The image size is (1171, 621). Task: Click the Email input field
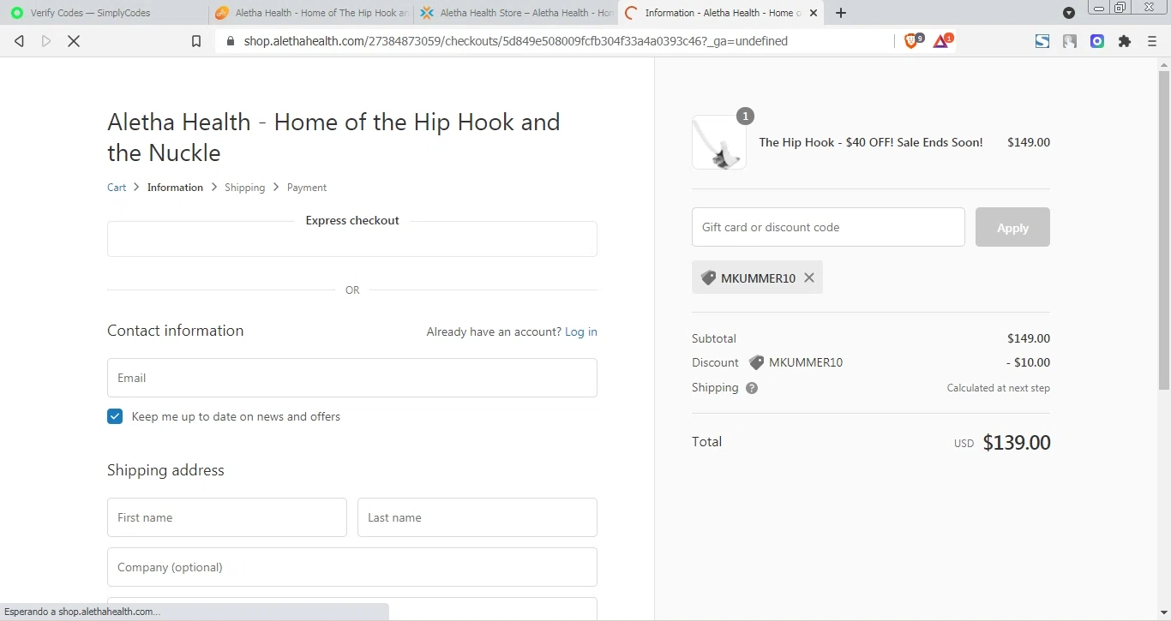click(x=352, y=378)
